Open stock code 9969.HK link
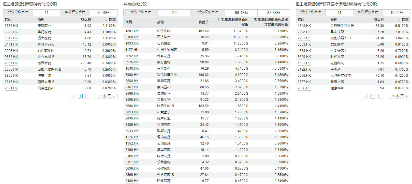Screen dimensions: 412x184 coord(132,94)
